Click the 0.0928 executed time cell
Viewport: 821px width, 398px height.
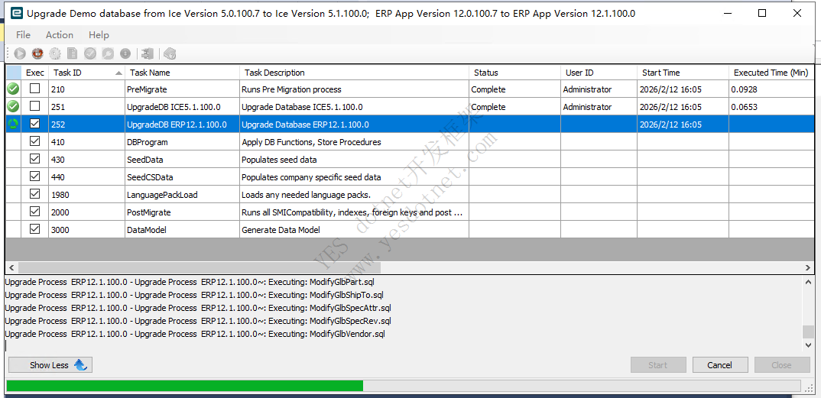click(771, 89)
